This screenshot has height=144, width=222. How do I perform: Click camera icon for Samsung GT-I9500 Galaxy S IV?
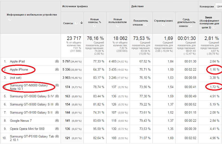click(57, 96)
